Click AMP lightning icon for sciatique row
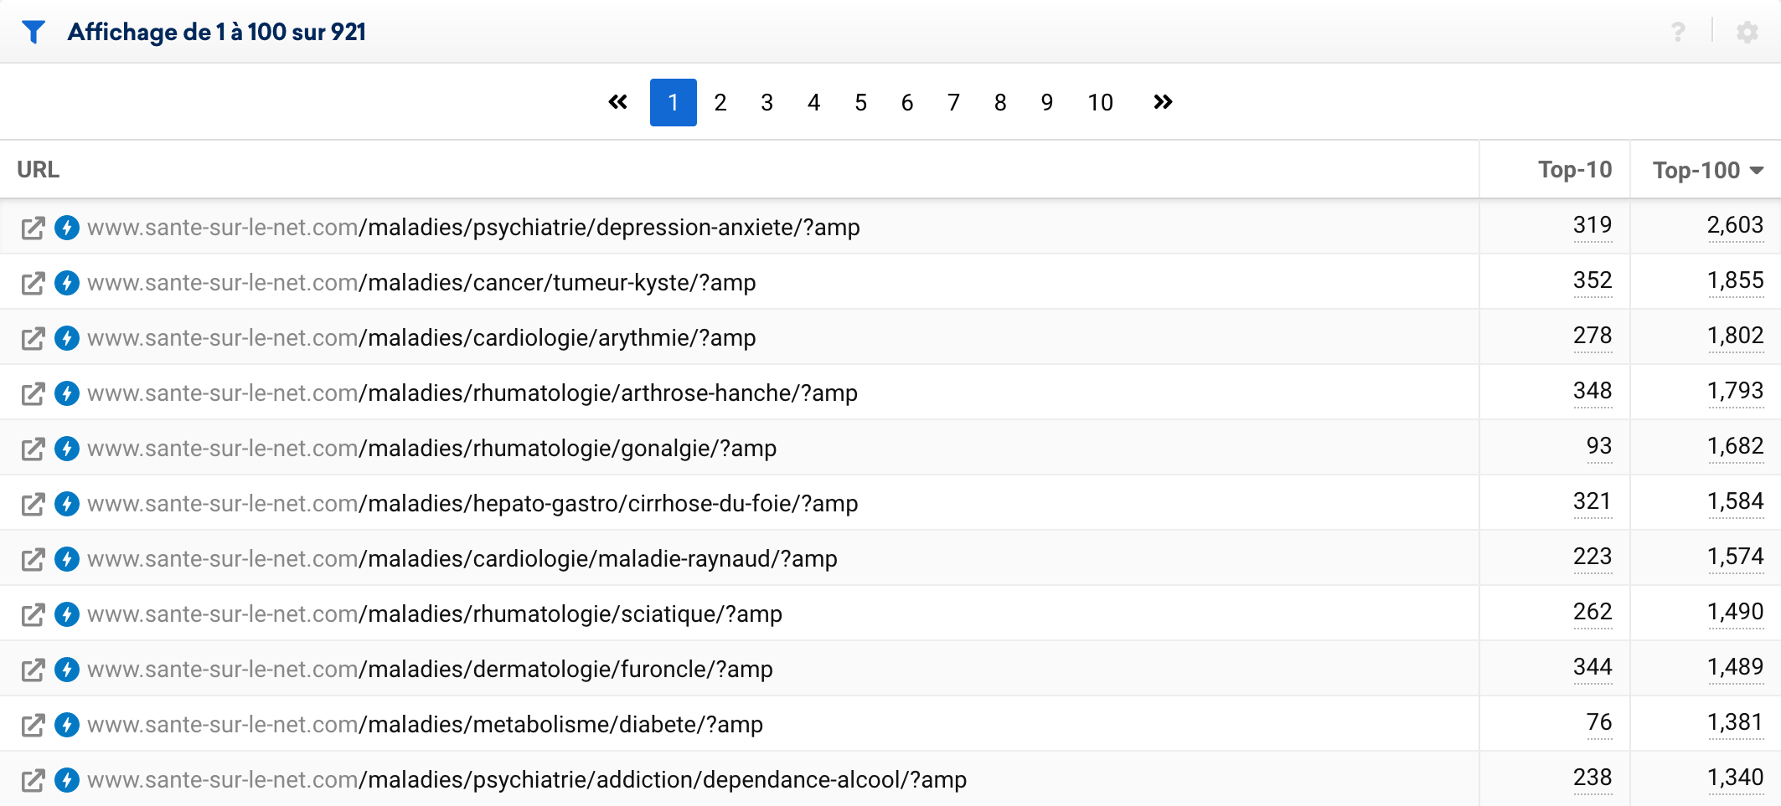Screen dimensions: 1781x806 point(67,614)
